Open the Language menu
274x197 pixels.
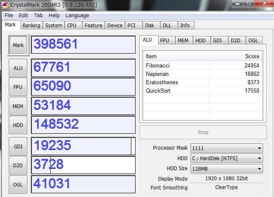[77, 16]
